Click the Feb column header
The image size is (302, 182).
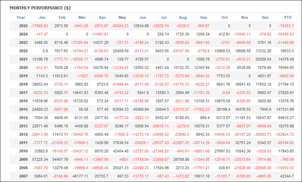pos(62,17)
